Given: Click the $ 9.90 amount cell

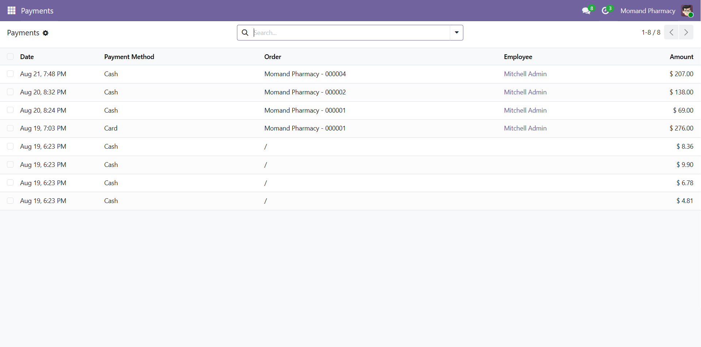Looking at the screenshot, I should (x=685, y=165).
